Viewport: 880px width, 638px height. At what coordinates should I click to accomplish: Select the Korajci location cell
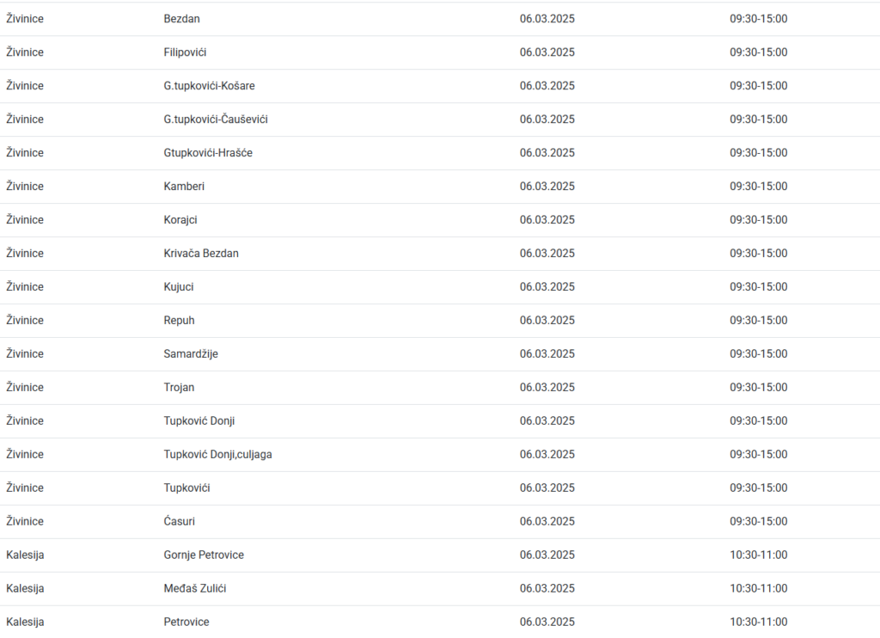pos(180,220)
